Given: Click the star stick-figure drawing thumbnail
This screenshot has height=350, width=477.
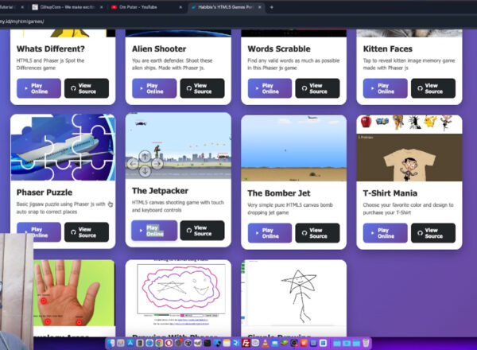Looking at the screenshot, I should pyautogui.click(x=293, y=298).
